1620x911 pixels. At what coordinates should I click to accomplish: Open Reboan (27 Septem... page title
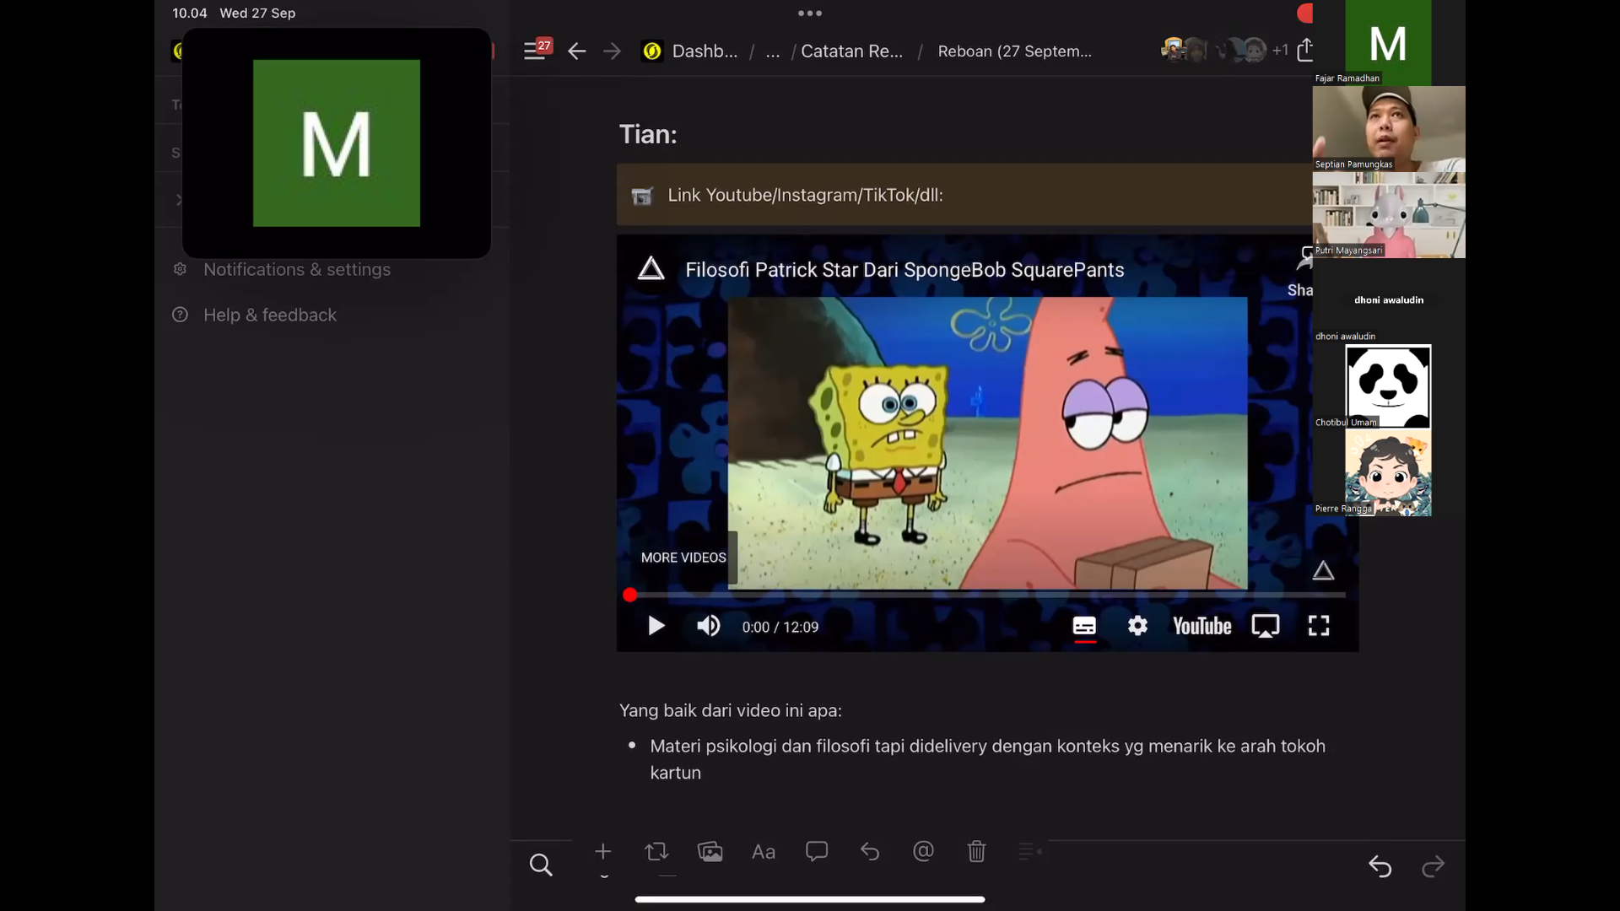(1015, 51)
